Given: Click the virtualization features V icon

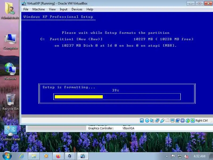Looking at the screenshot, I should (183, 121).
